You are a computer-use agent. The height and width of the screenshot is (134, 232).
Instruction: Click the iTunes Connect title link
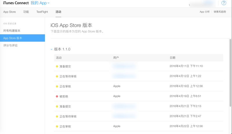tap(16, 3)
